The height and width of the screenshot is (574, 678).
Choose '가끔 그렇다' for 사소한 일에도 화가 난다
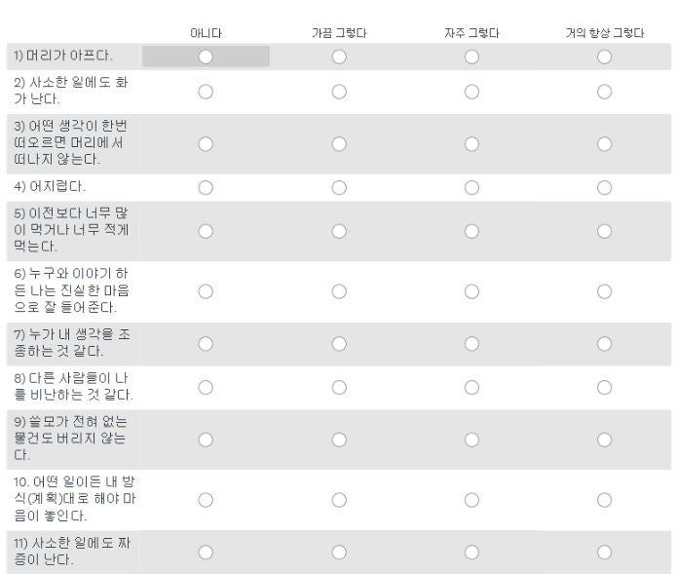coord(339,92)
